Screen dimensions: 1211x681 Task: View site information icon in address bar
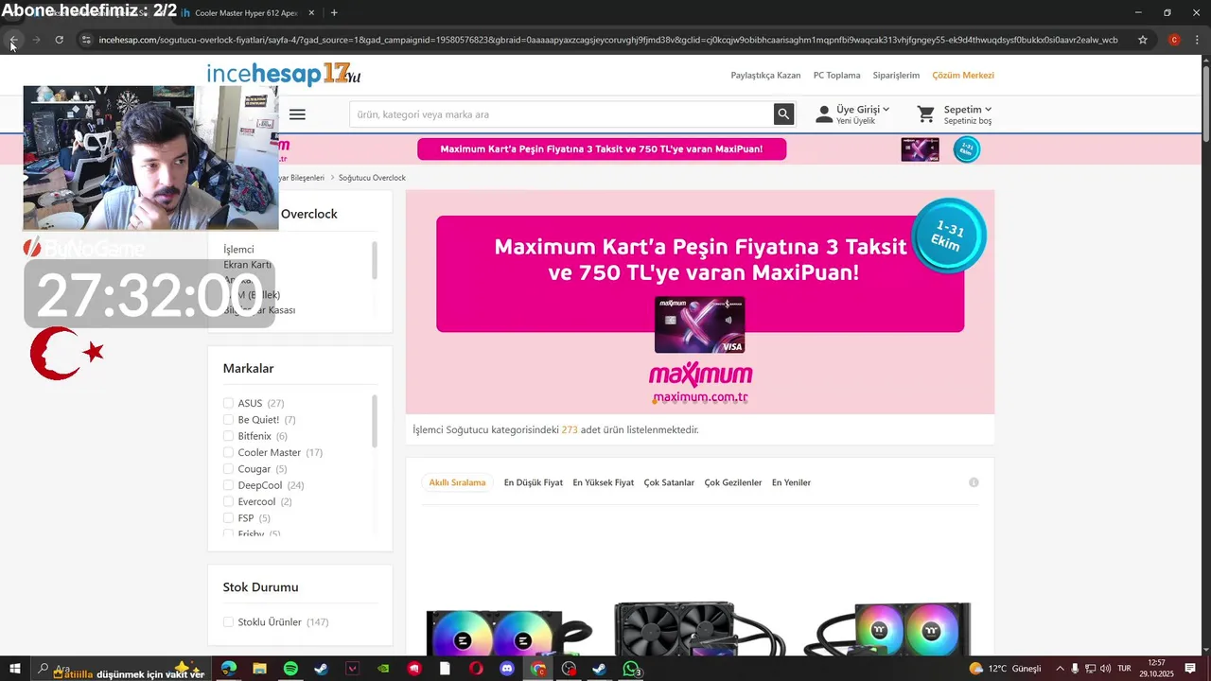(x=86, y=40)
